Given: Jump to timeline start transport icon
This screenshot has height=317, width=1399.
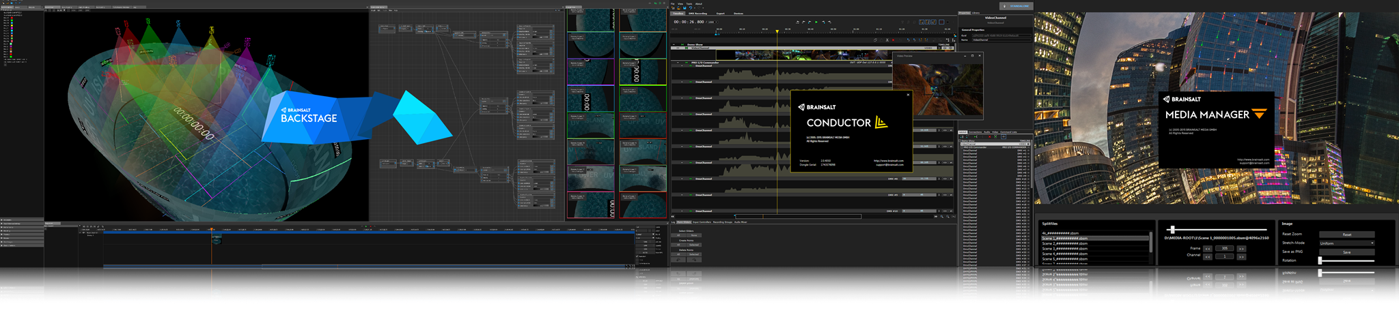Looking at the screenshot, I should (797, 22).
